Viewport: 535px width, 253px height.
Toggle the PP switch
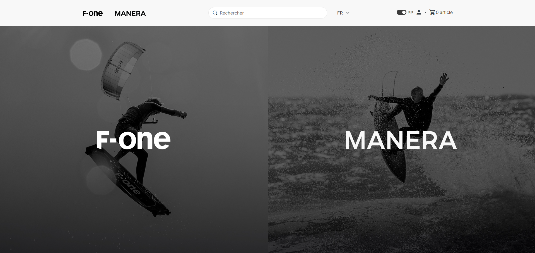[401, 12]
